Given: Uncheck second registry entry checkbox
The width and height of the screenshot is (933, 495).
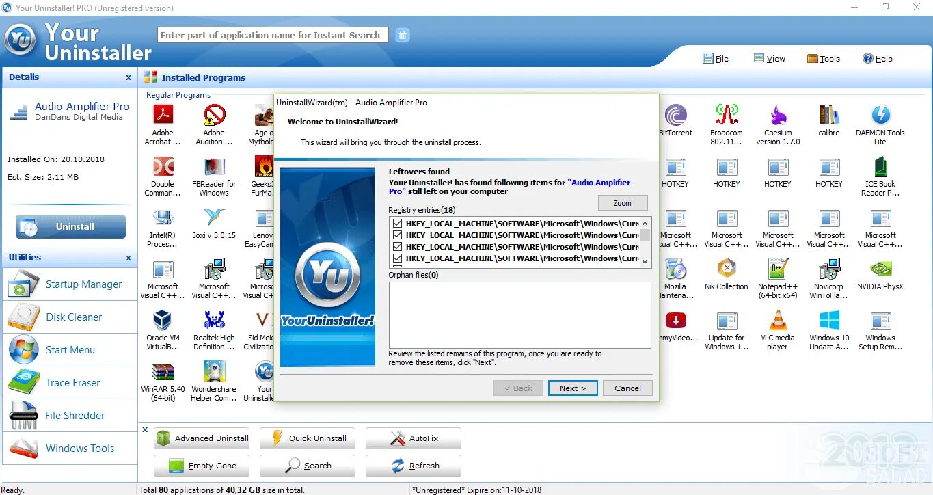Looking at the screenshot, I should (397, 235).
